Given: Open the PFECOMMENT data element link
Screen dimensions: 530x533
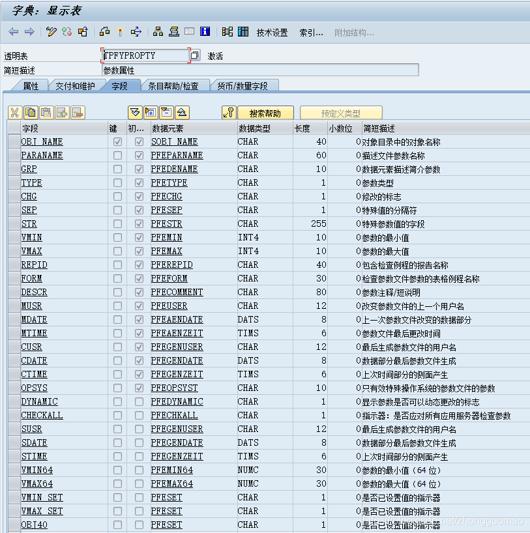Looking at the screenshot, I should pyautogui.click(x=177, y=292).
